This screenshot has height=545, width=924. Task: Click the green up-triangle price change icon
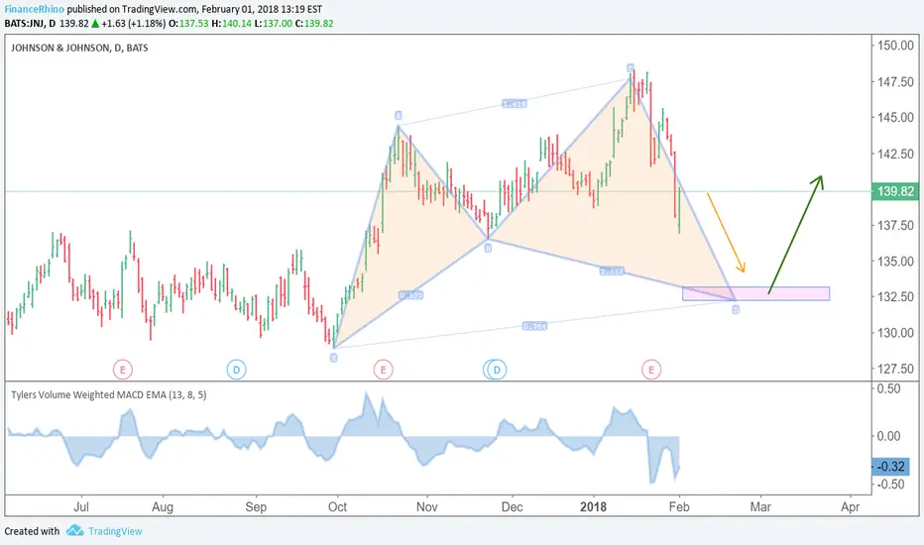pos(95,24)
